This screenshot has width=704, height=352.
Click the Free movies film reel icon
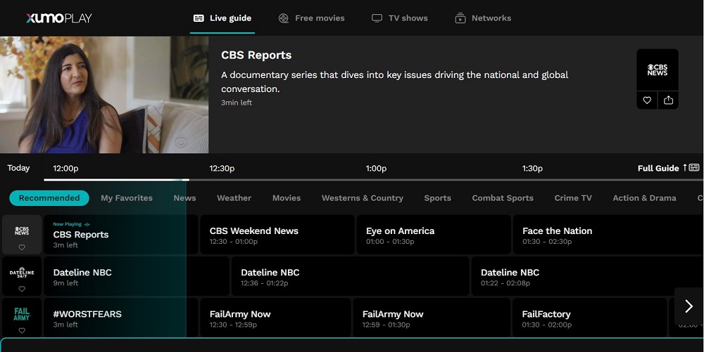point(283,18)
